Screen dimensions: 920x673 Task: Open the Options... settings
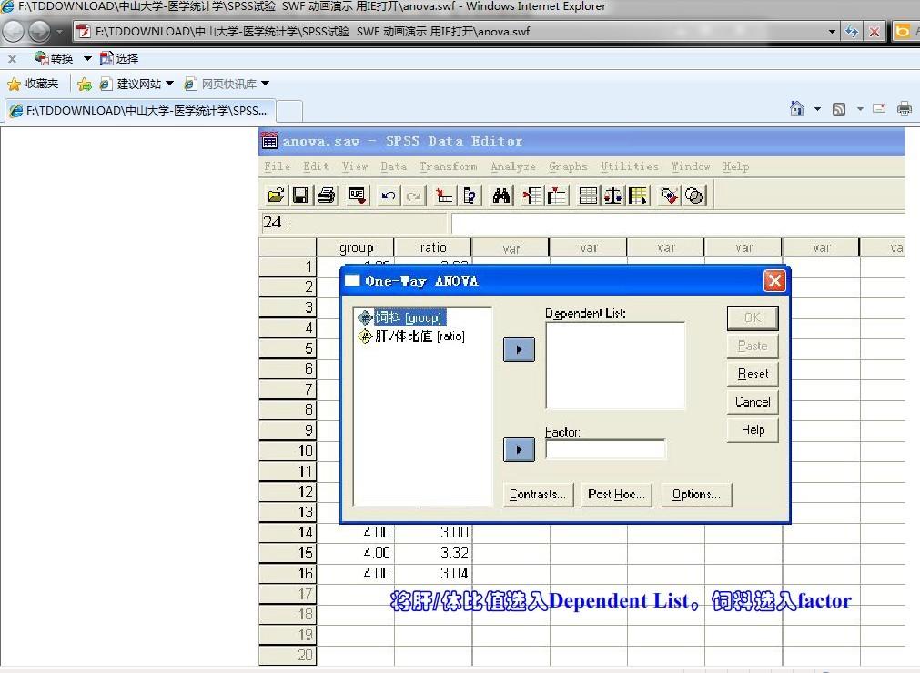tap(696, 494)
